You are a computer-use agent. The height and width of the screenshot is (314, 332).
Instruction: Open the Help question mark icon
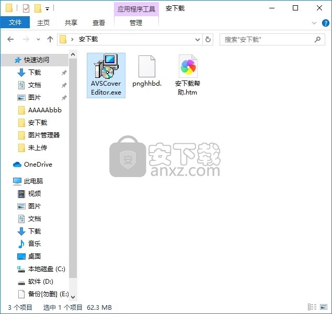pyautogui.click(x=325, y=23)
